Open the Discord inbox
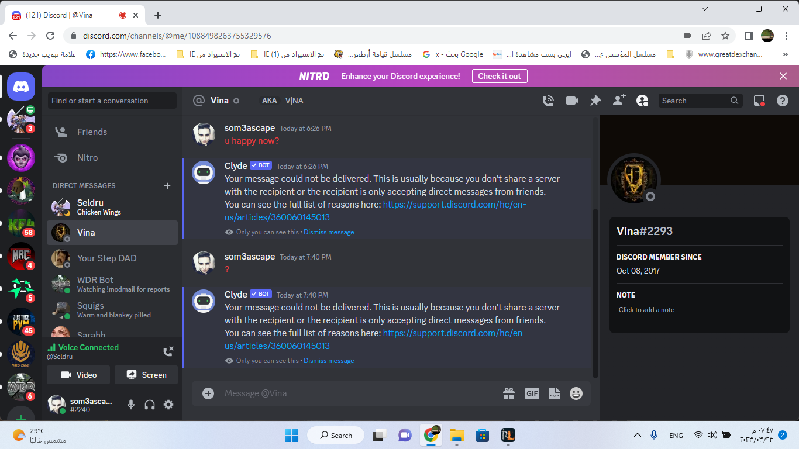The width and height of the screenshot is (799, 449). click(x=759, y=101)
